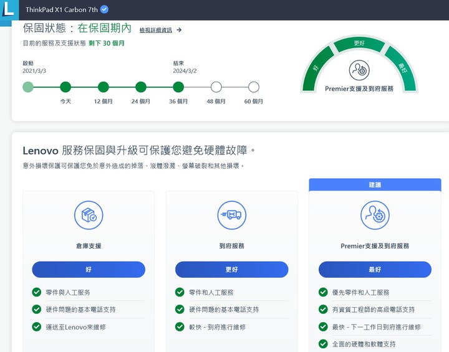Click the 到府服務 truck icon
Image resolution: width=449 pixels, height=352 pixels.
click(231, 215)
